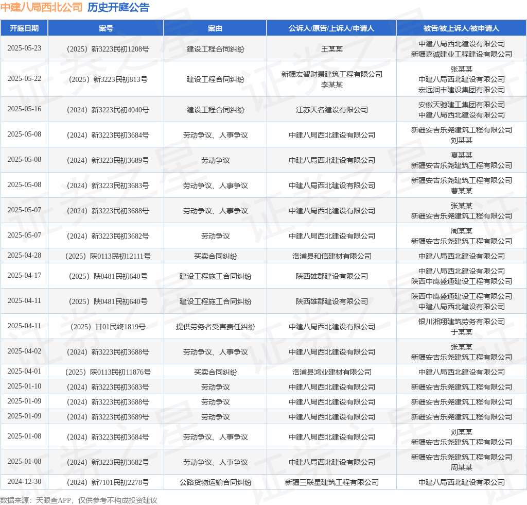Click 买卖合同纠纷 in the 12111号 row
527x505 pixels.
coord(216,256)
